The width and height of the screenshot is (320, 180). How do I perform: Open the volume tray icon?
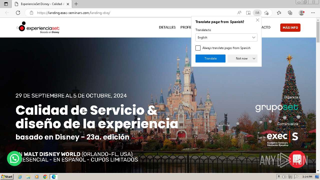pos(284,177)
